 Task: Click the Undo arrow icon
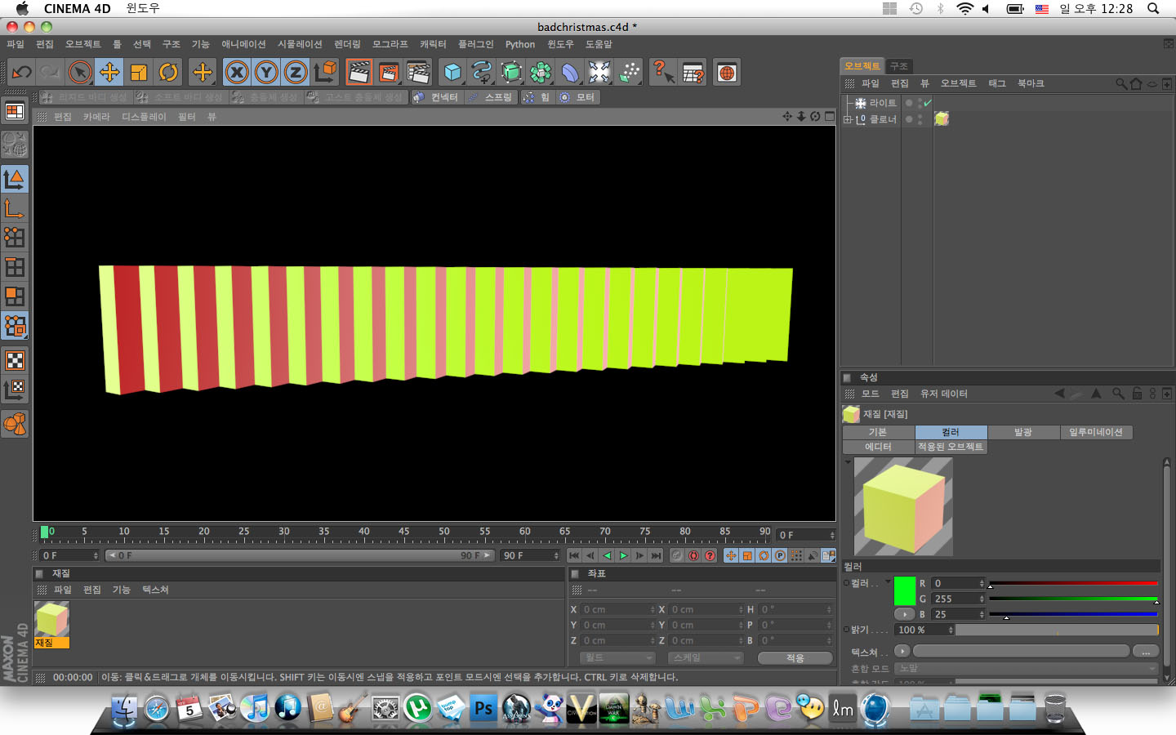pyautogui.click(x=22, y=73)
